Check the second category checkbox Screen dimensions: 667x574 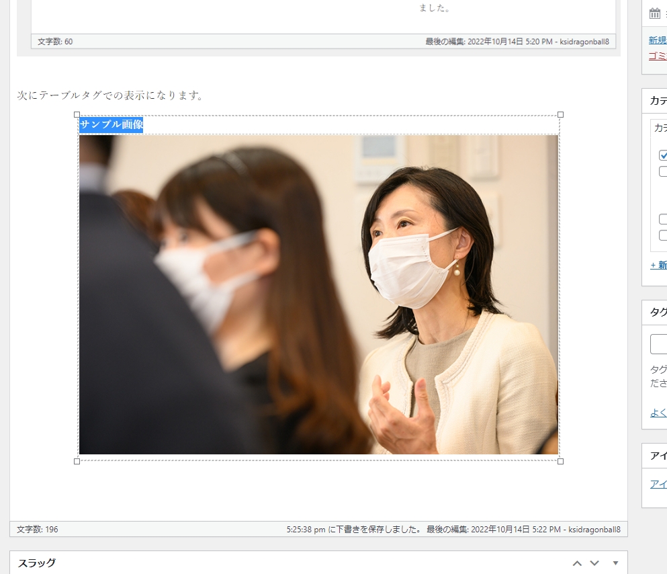pos(663,171)
